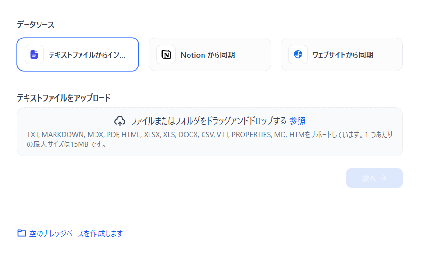The height and width of the screenshot is (271, 421).
Task: Click the document file icon in first card
Action: pyautogui.click(x=34, y=54)
